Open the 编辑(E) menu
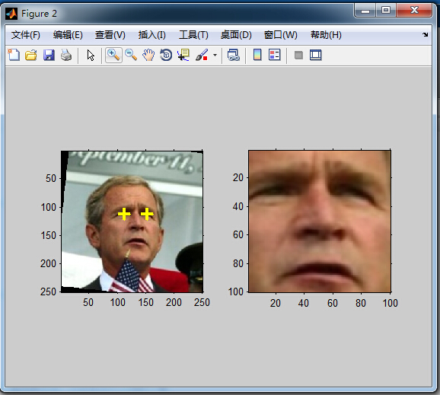 tap(68, 35)
